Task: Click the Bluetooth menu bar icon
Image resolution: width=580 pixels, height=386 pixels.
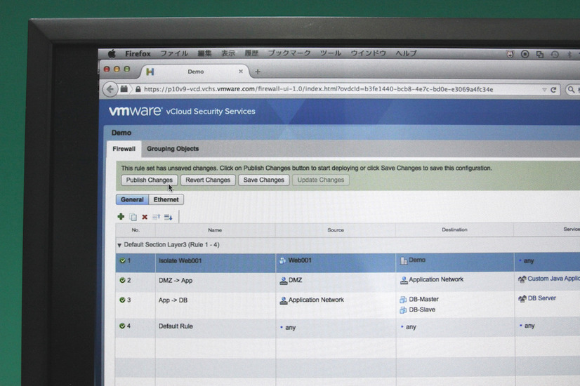Action: [x=569, y=55]
